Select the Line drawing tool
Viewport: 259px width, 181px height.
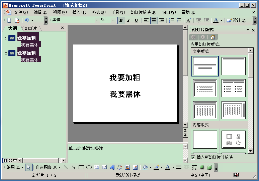pos(66,168)
